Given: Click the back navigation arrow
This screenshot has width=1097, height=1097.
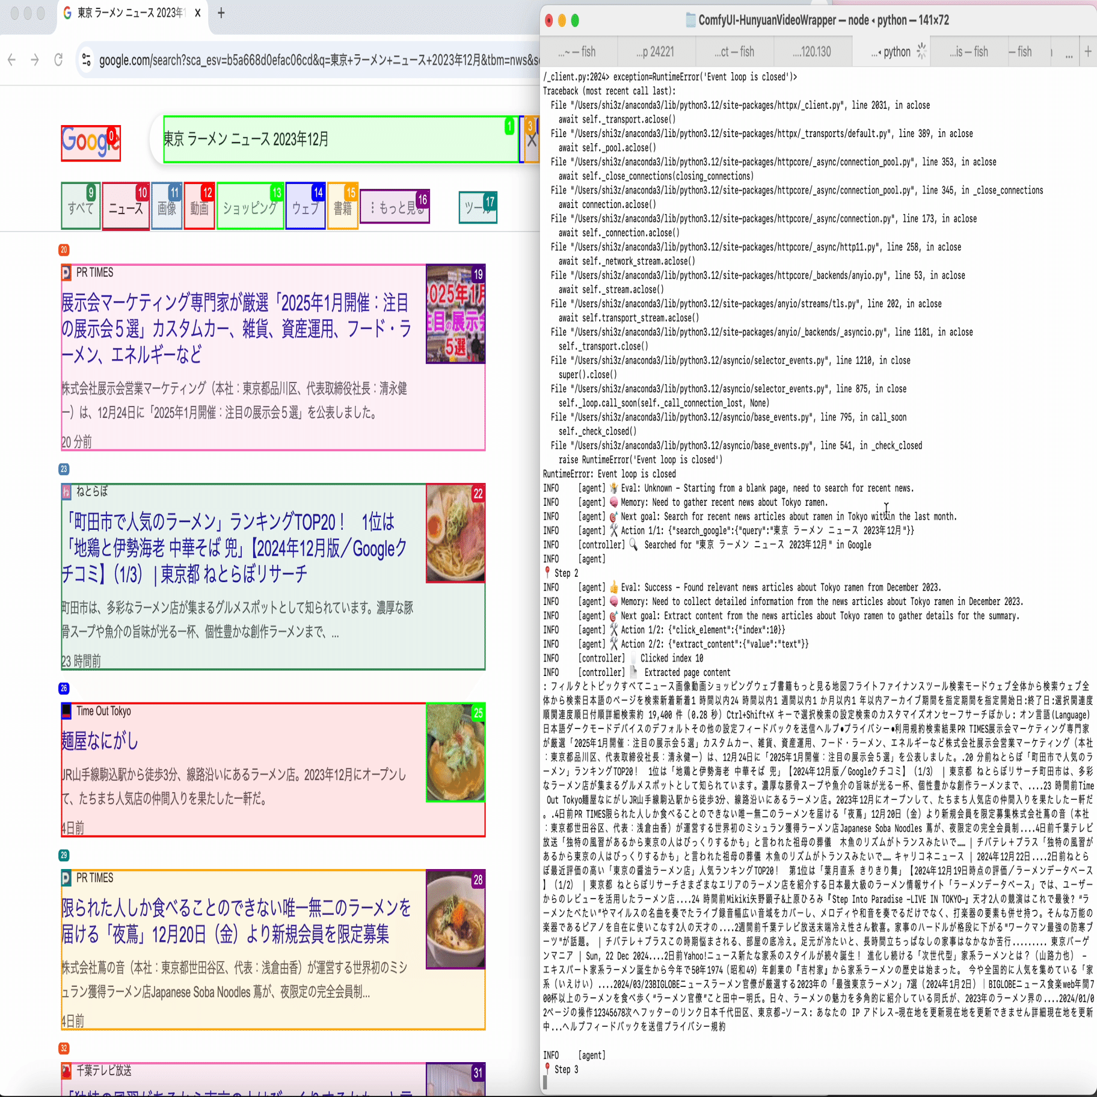Looking at the screenshot, I should click(11, 59).
